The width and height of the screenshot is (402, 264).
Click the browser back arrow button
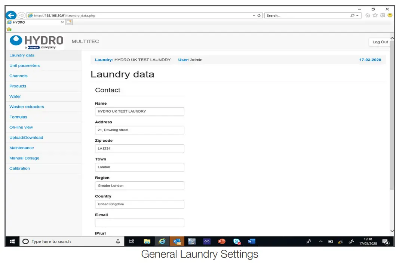pos(11,15)
